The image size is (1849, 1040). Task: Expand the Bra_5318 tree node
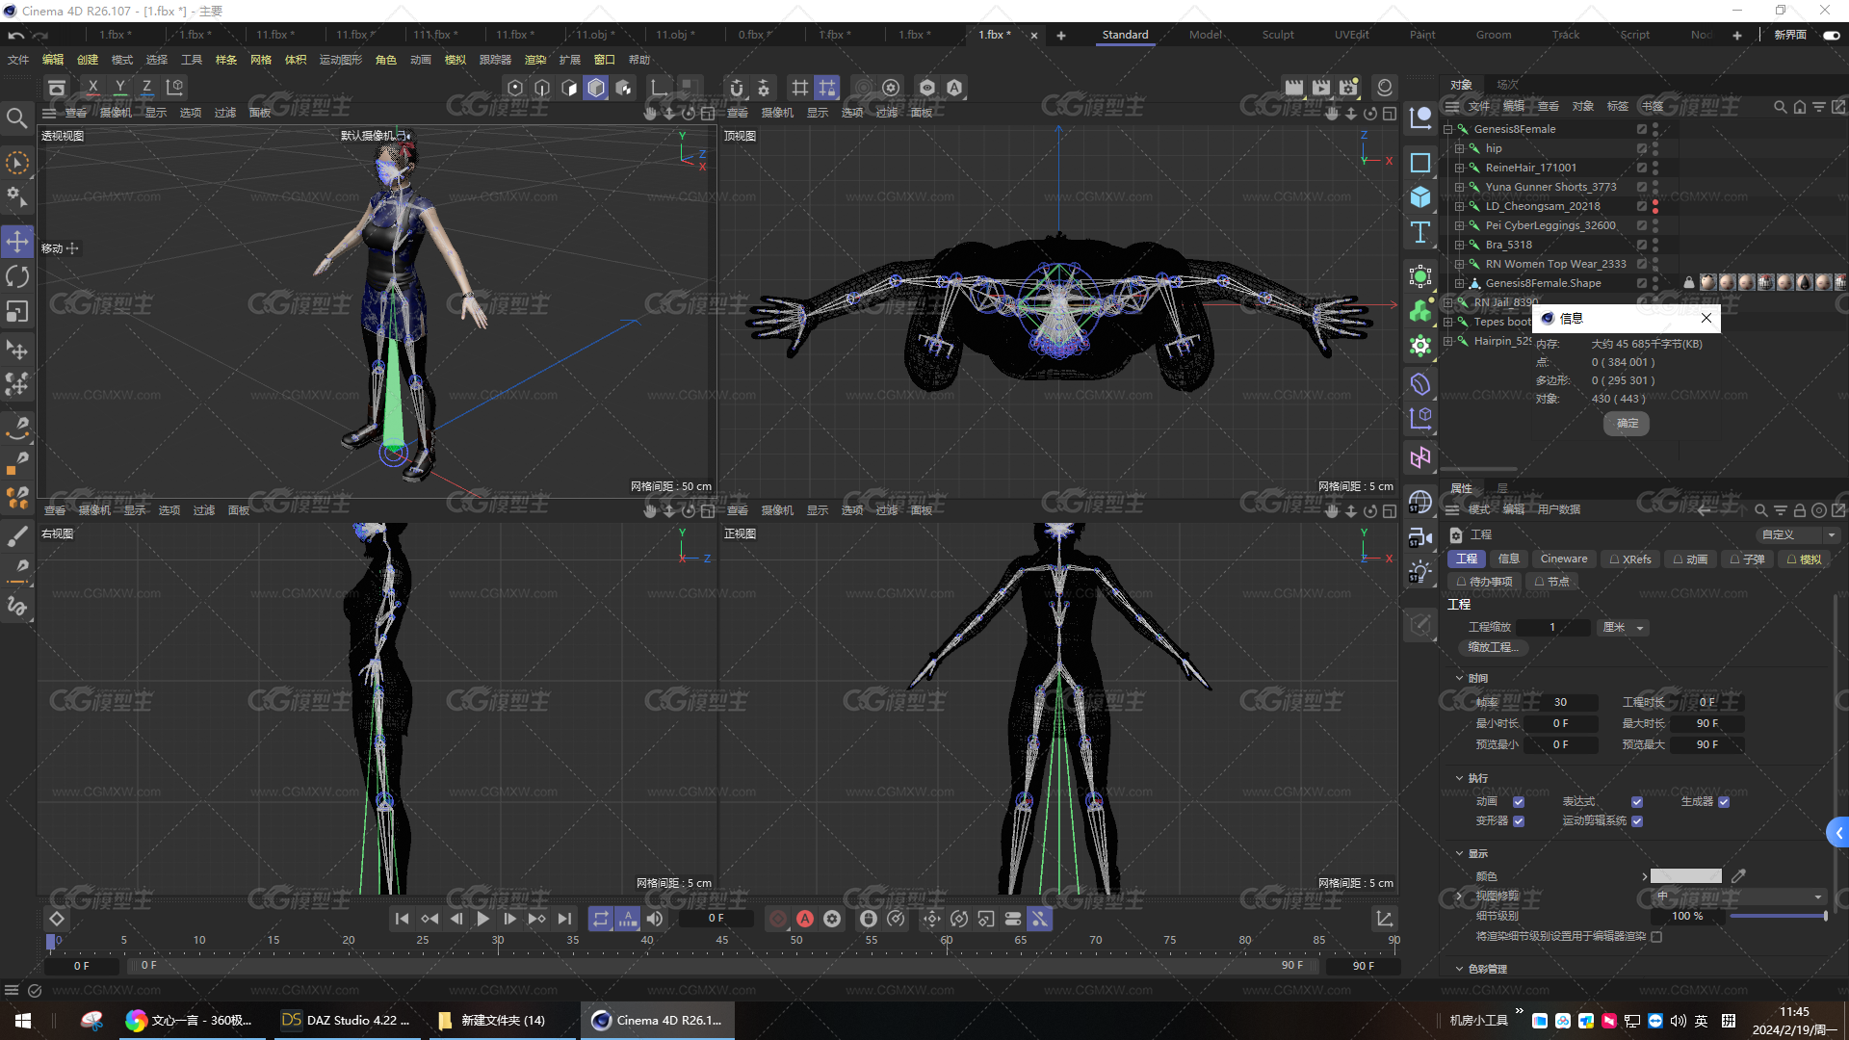pos(1459,245)
